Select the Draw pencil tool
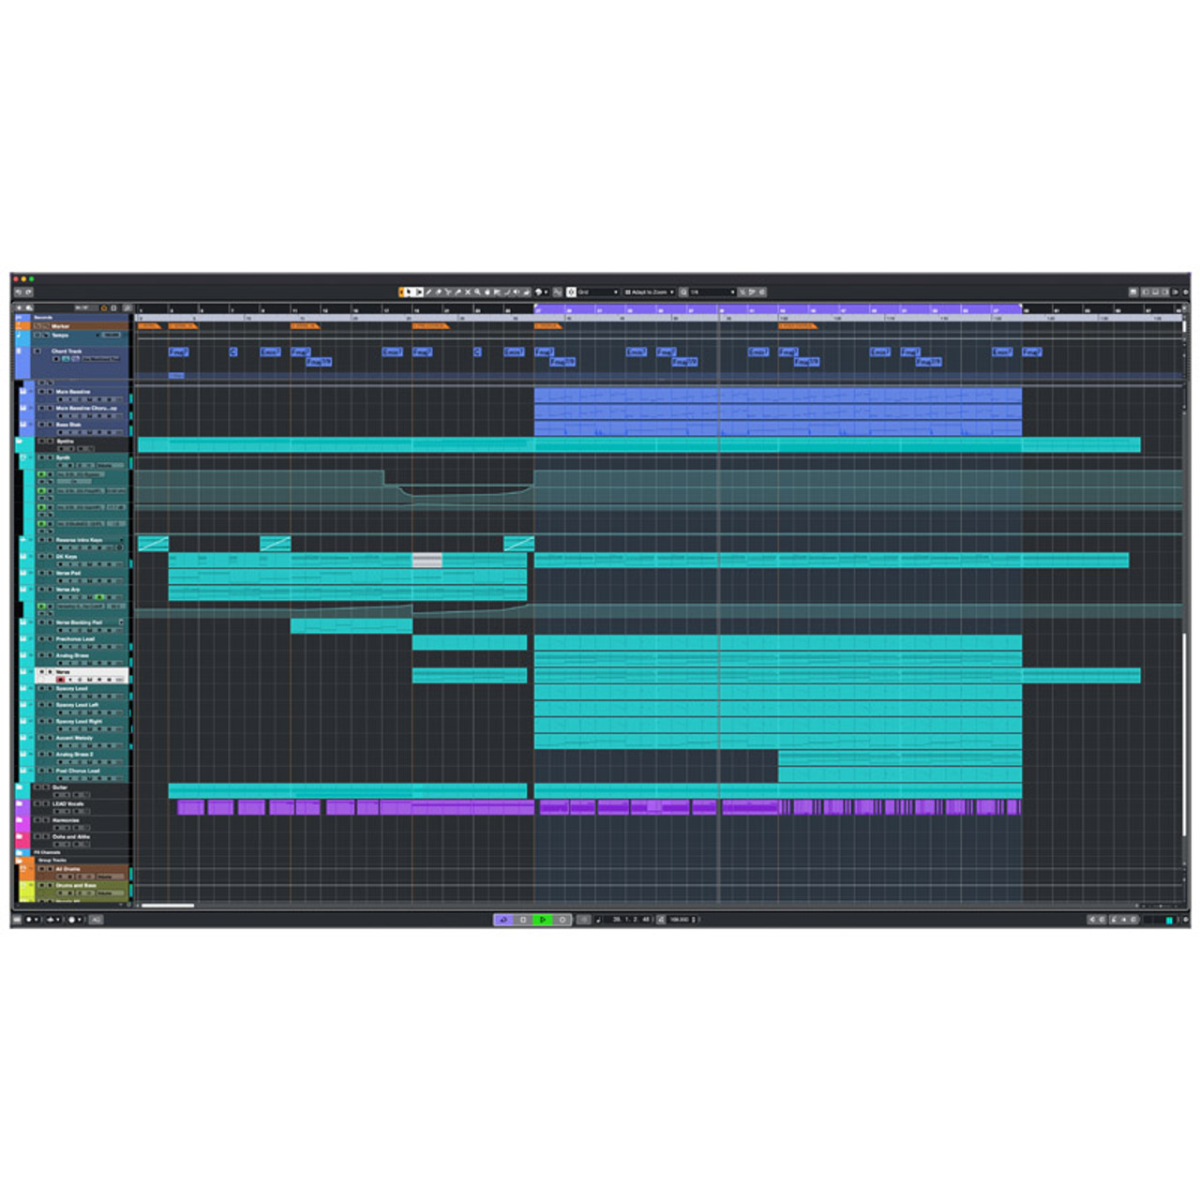The height and width of the screenshot is (1200, 1200). tap(428, 292)
